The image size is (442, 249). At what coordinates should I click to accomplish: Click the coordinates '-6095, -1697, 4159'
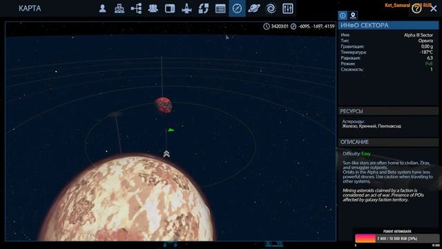(x=316, y=26)
